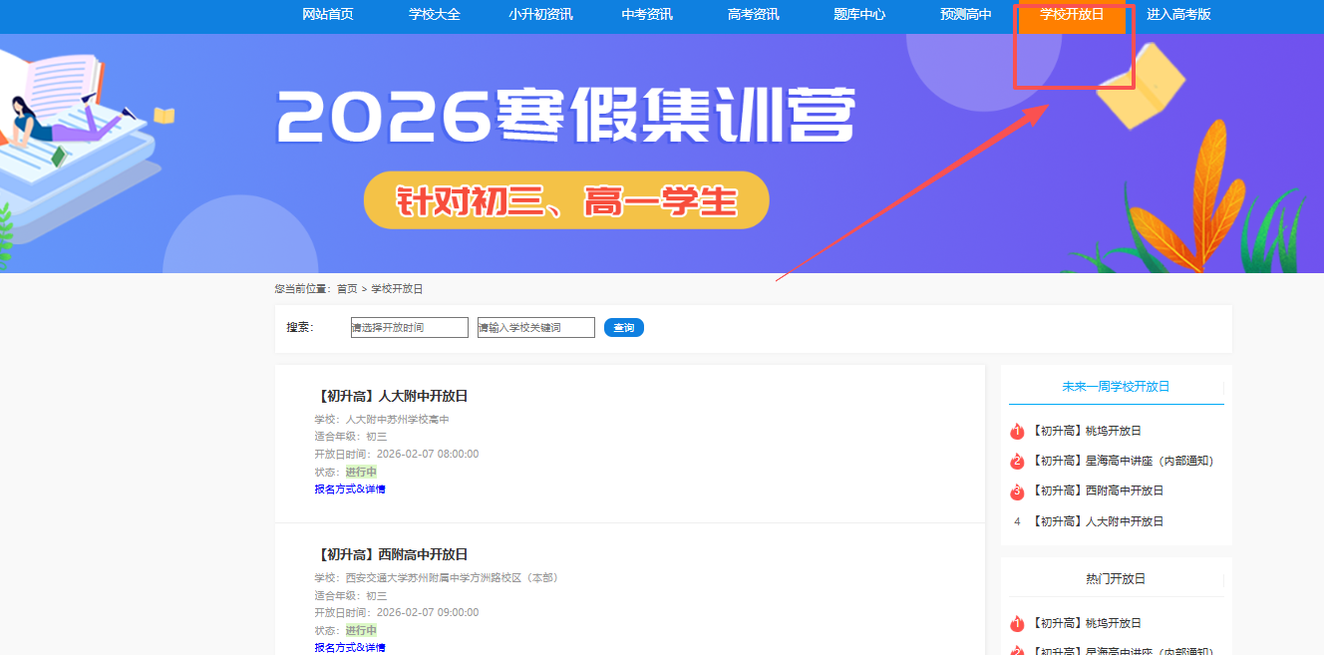Open 报名方式&详情 under 人大附中开放日
Viewport: 1324px width, 655px height.
(350, 490)
